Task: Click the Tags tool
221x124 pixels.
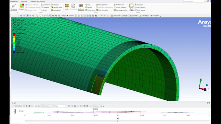Action: [x=88, y=5]
